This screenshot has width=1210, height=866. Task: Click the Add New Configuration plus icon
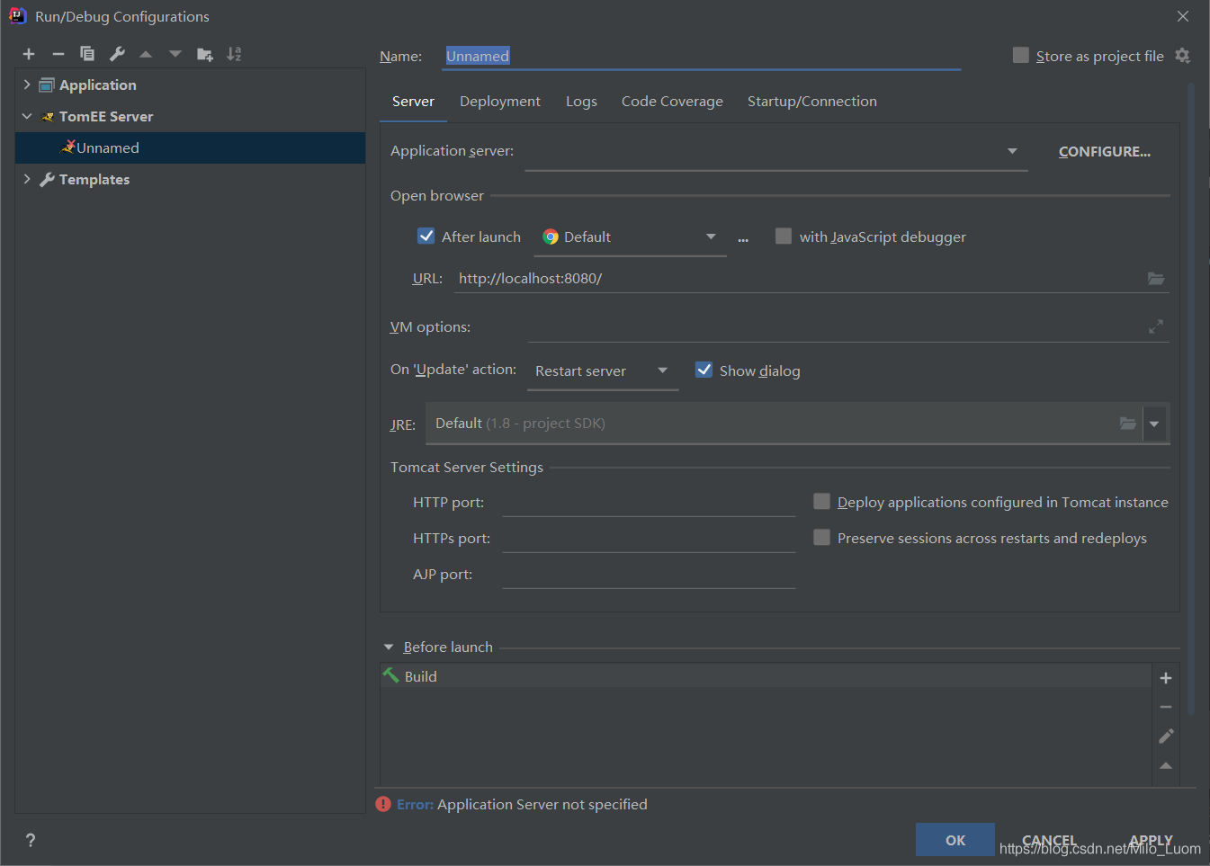pyautogui.click(x=29, y=54)
